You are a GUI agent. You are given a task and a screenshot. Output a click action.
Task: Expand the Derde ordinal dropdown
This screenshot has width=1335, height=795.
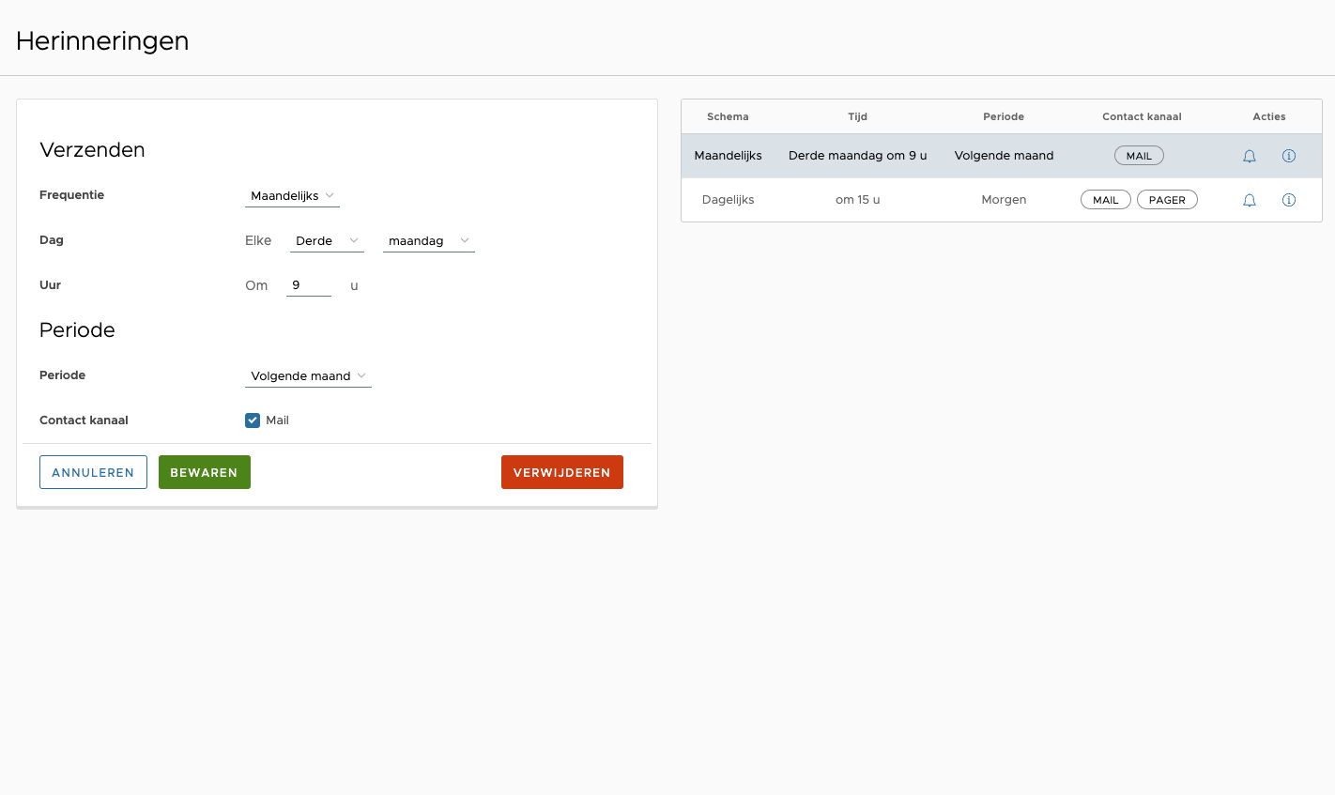point(326,241)
